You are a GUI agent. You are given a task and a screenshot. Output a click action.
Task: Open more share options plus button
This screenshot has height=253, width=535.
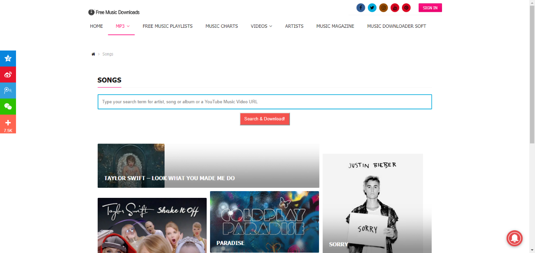(8, 124)
